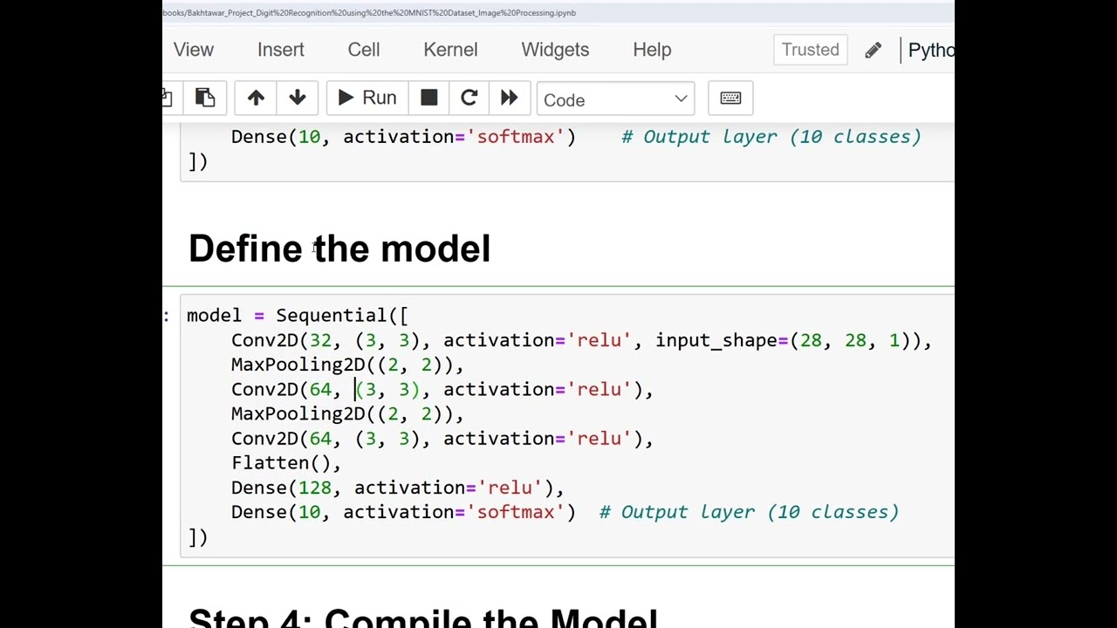Open the command palette keyboard icon
Screen dimensions: 1117x628
coord(730,98)
